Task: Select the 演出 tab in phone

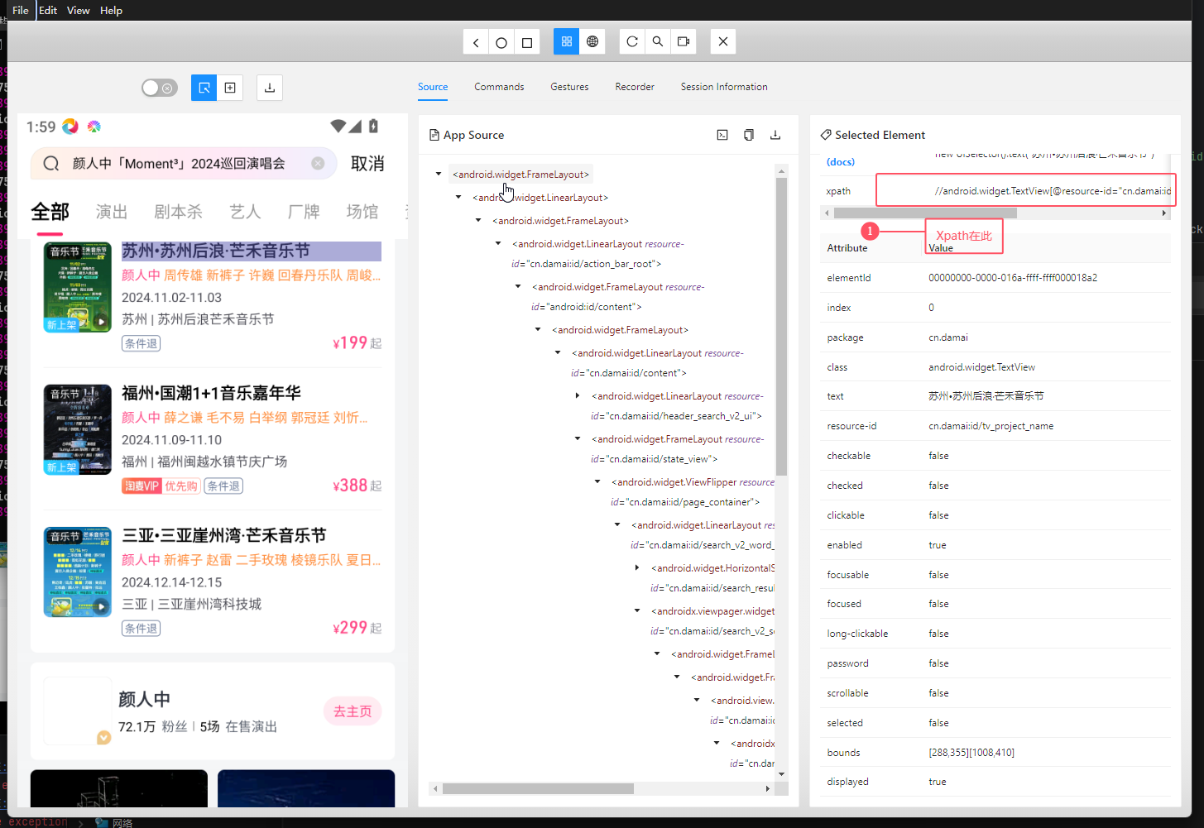Action: (112, 212)
